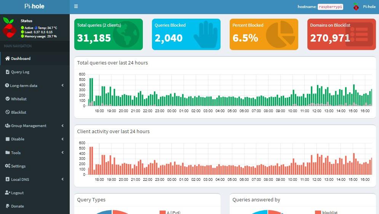The image size is (379, 214).
Task: Click the pie chart icon in Percent Blocked card
Action: click(280, 34)
